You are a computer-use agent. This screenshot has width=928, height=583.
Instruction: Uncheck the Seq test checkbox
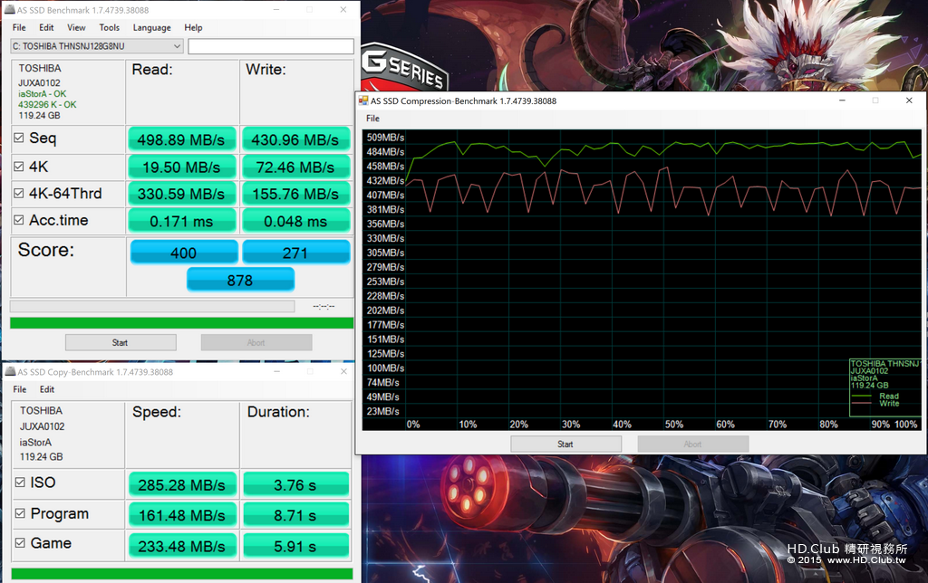[19, 138]
